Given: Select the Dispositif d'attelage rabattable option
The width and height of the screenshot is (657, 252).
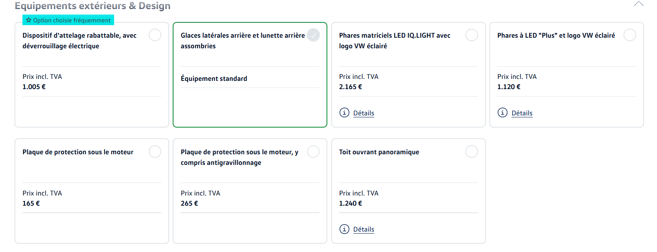Looking at the screenshot, I should point(155,35).
